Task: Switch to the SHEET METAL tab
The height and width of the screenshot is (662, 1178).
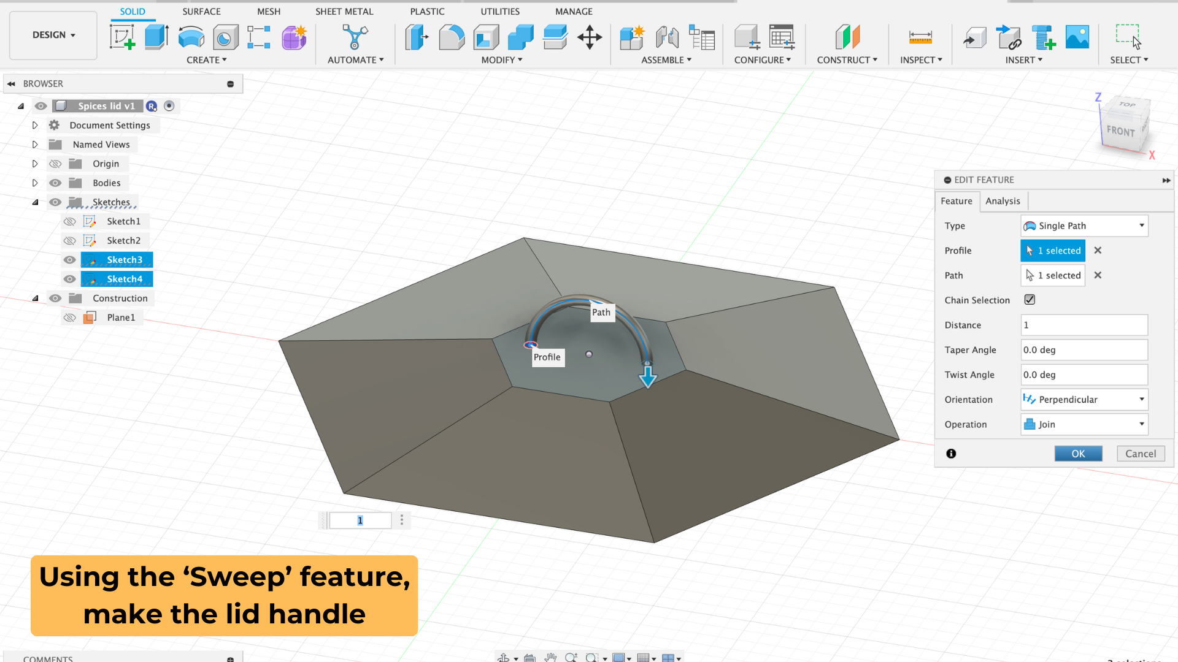Action: click(344, 11)
